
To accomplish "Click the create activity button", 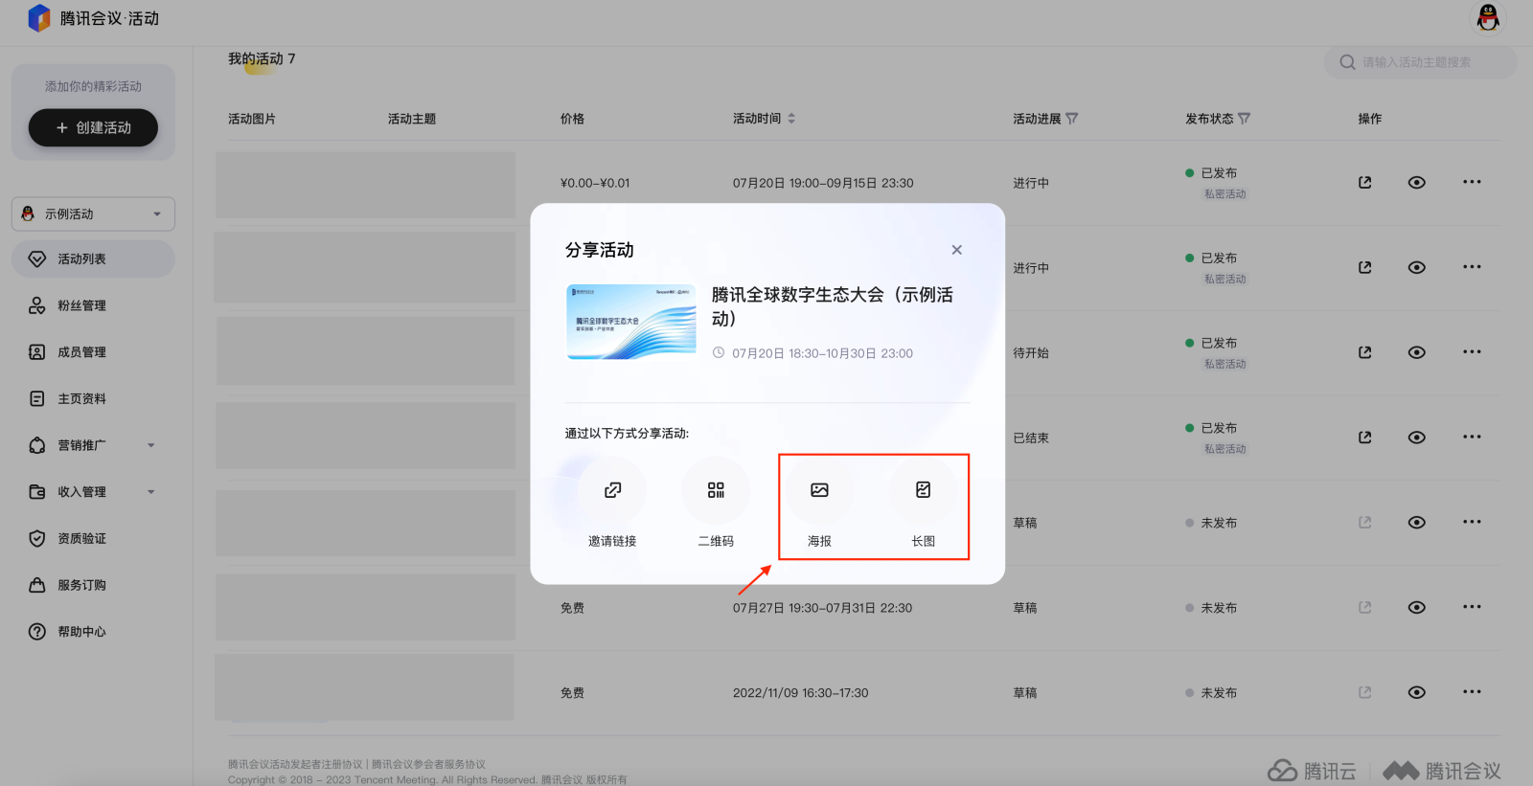I will pos(93,127).
